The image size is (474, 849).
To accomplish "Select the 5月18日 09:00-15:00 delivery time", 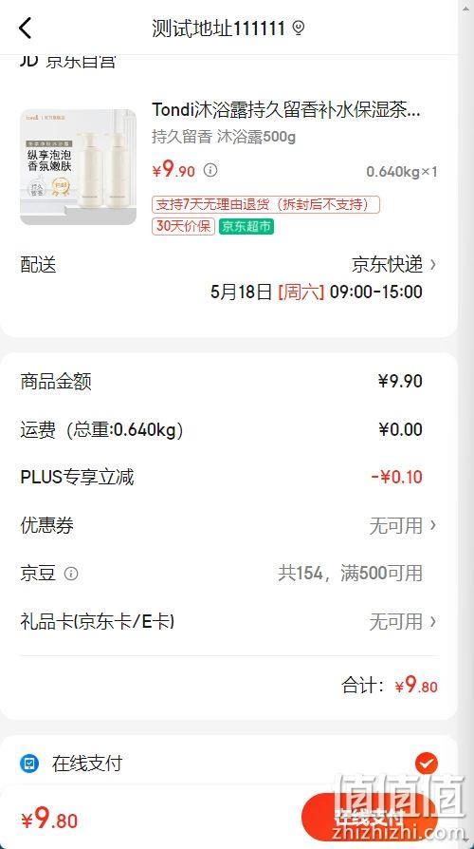I will pos(317,292).
